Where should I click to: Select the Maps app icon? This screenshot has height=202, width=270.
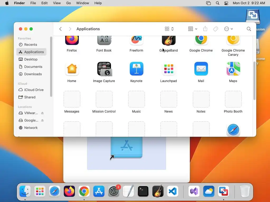coord(233,69)
